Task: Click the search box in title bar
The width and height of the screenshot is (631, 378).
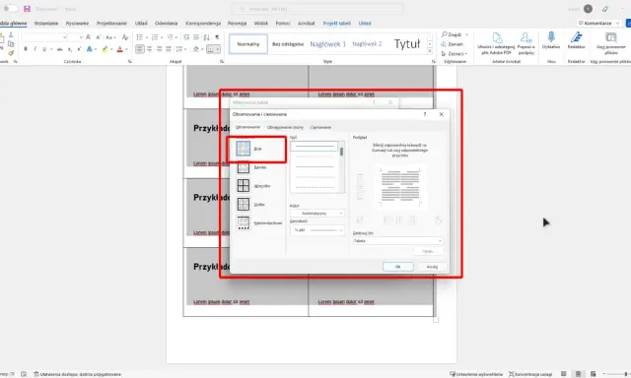Action: click(317, 9)
